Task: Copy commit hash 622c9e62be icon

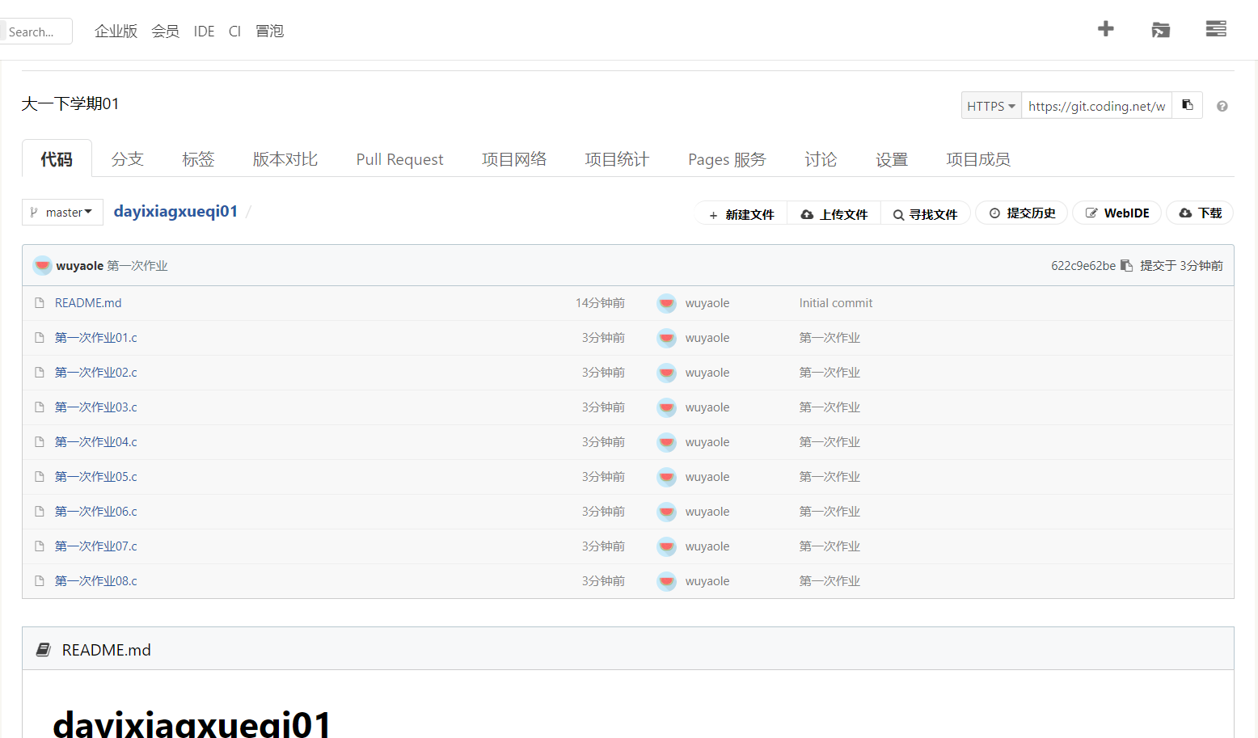Action: click(x=1126, y=265)
